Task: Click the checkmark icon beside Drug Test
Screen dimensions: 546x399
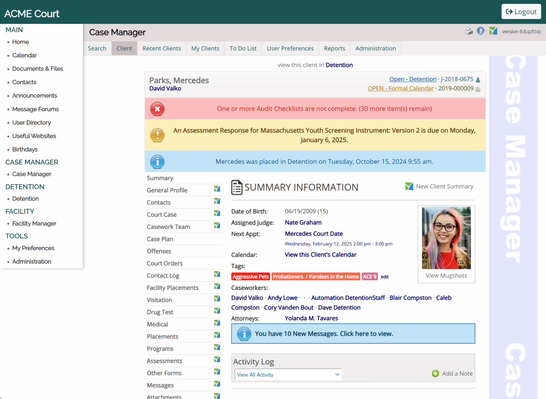Action: coord(217,311)
